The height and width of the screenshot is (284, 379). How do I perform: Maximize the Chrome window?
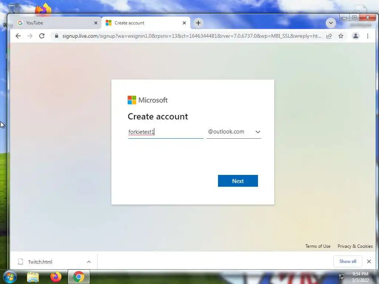[x=354, y=18]
